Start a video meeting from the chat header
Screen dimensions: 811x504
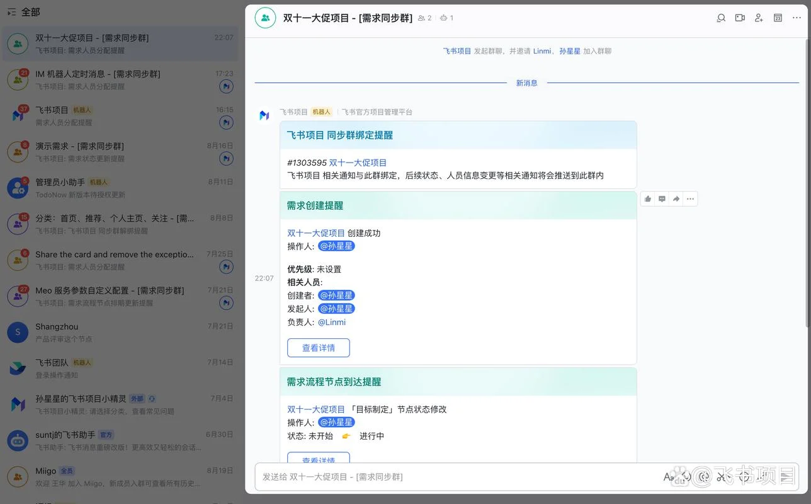tap(740, 18)
